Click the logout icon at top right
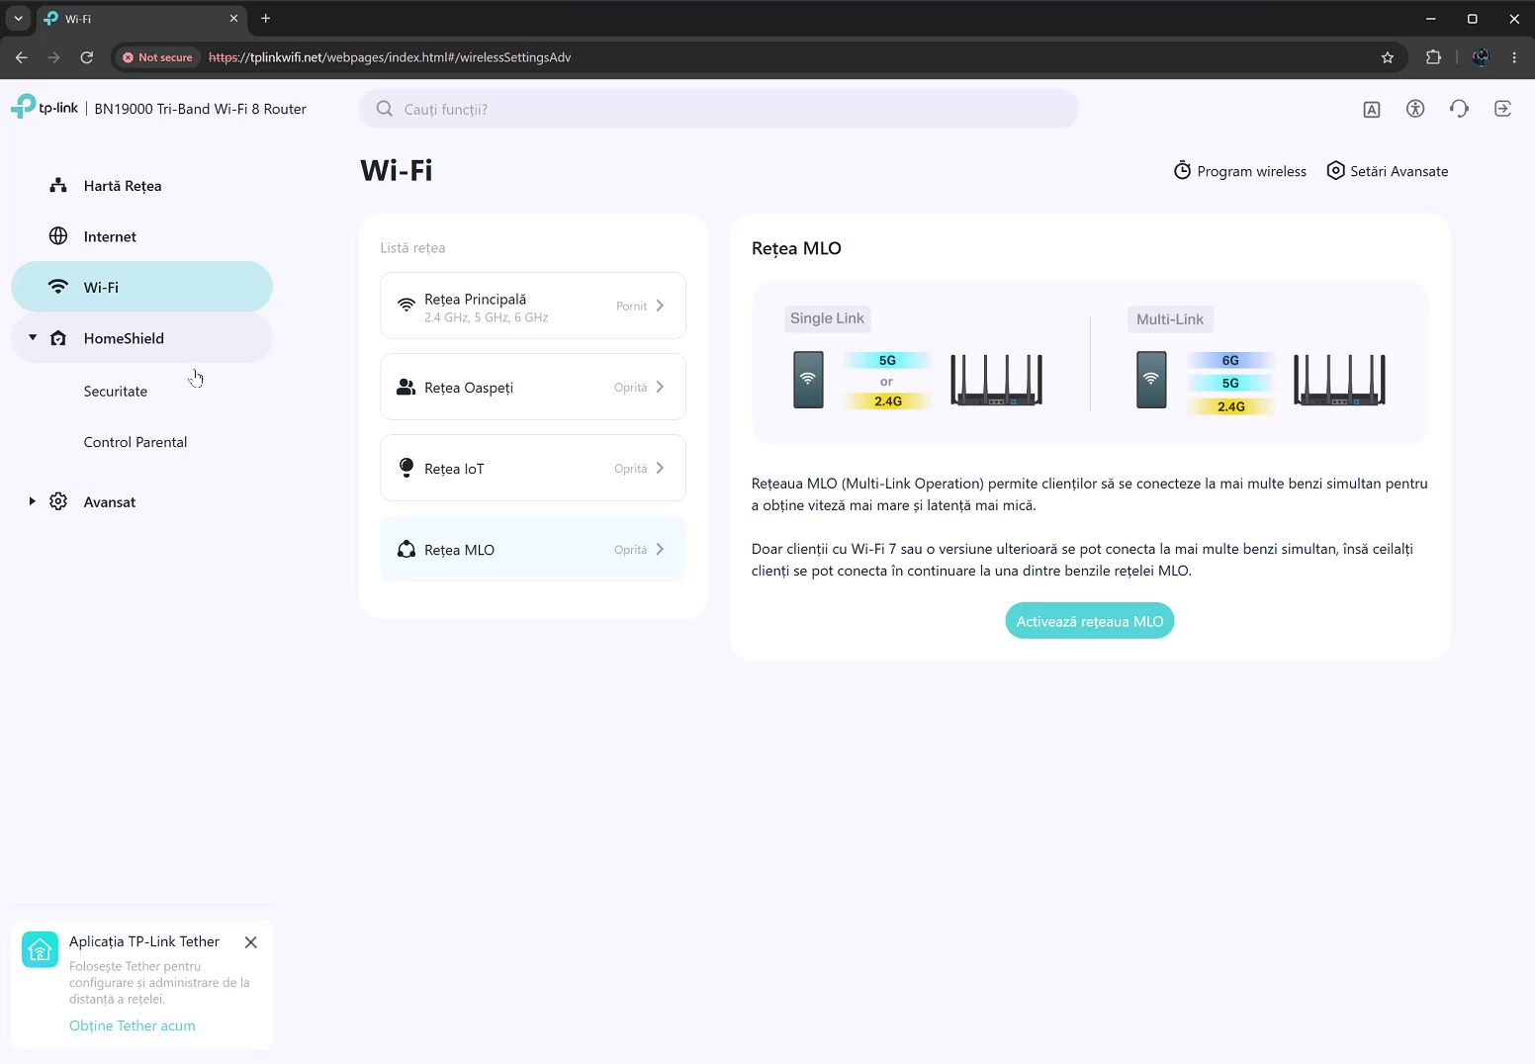Viewport: 1535px width, 1064px height. 1502,109
